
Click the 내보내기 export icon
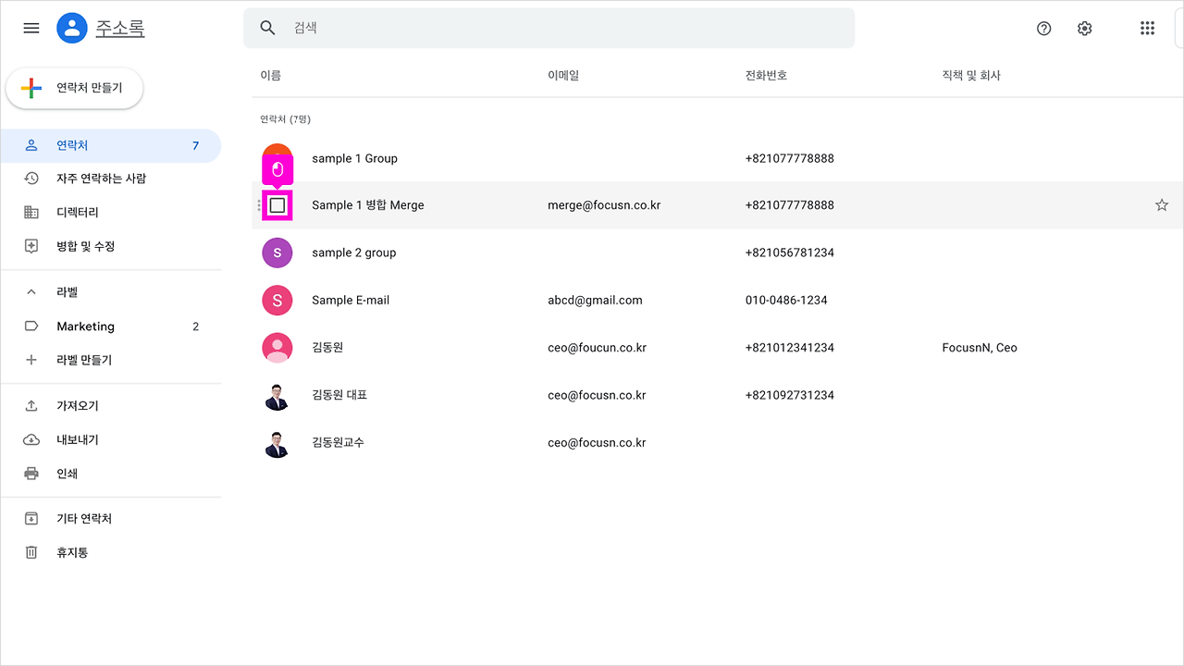[31, 438]
